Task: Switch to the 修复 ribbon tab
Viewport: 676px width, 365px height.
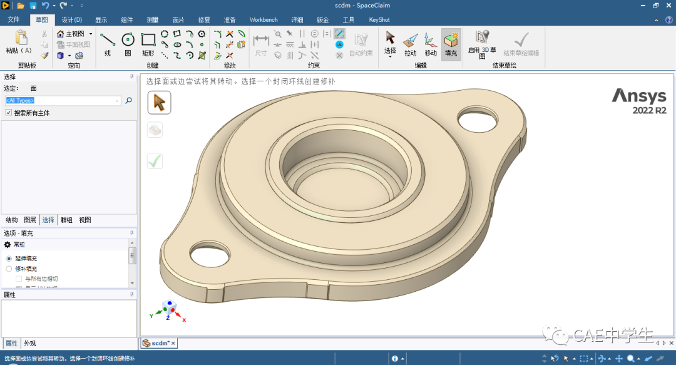Action: [204, 20]
